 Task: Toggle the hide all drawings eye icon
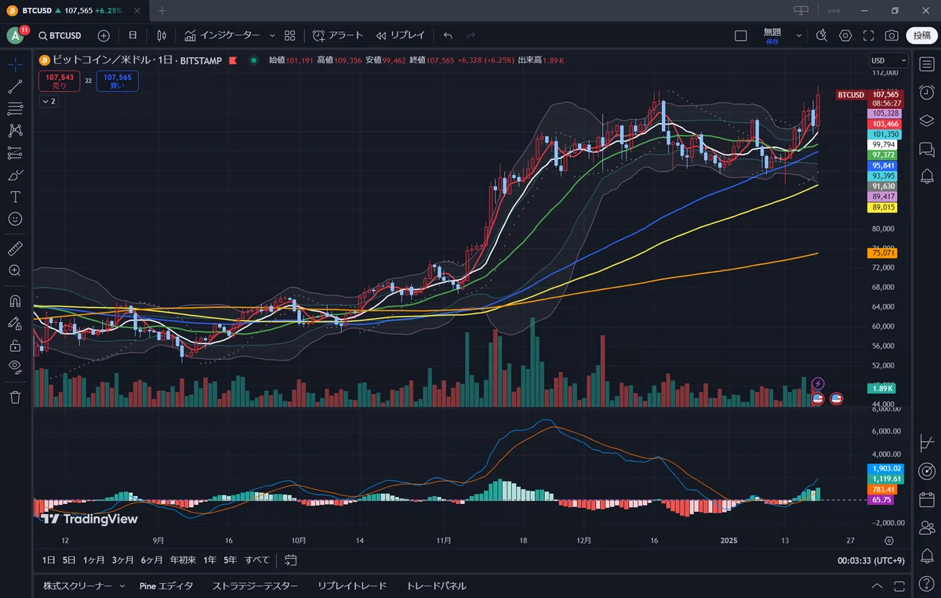(x=15, y=367)
